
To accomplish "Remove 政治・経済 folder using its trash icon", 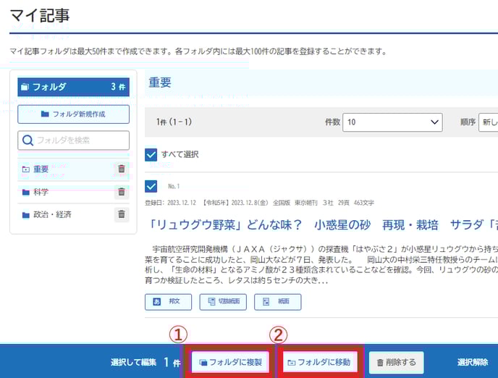I will pos(122,215).
